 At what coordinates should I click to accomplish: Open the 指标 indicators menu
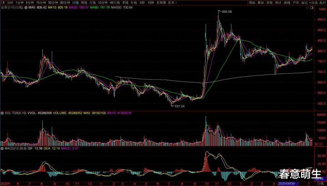[252, 3]
